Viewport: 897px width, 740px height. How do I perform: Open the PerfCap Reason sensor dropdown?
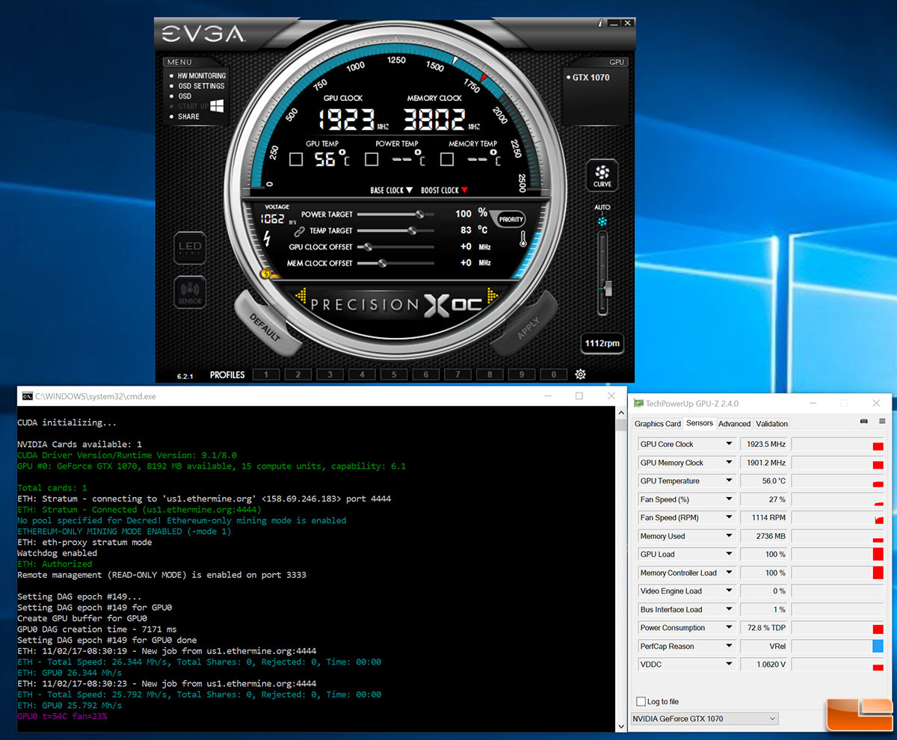(729, 647)
